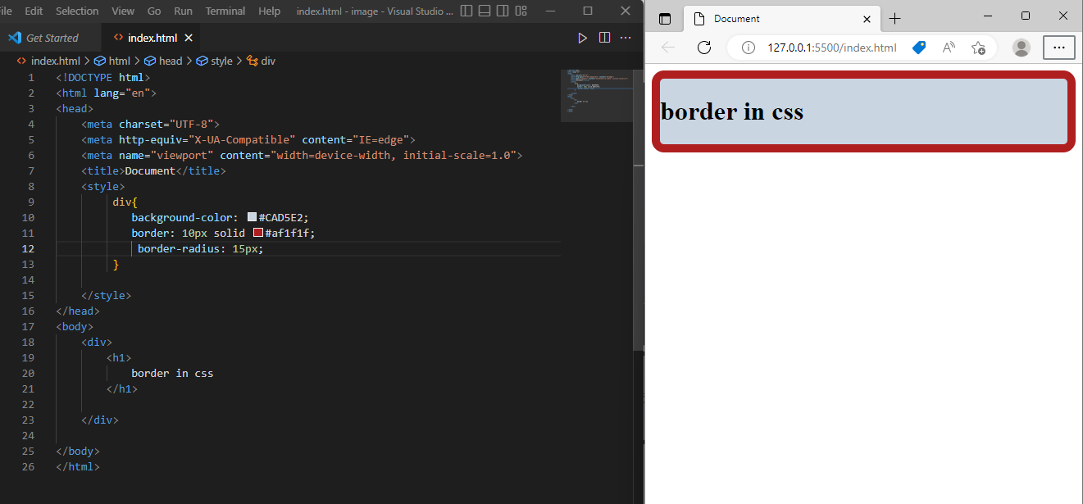
Task: Open the Terminal menu
Action: 225,11
